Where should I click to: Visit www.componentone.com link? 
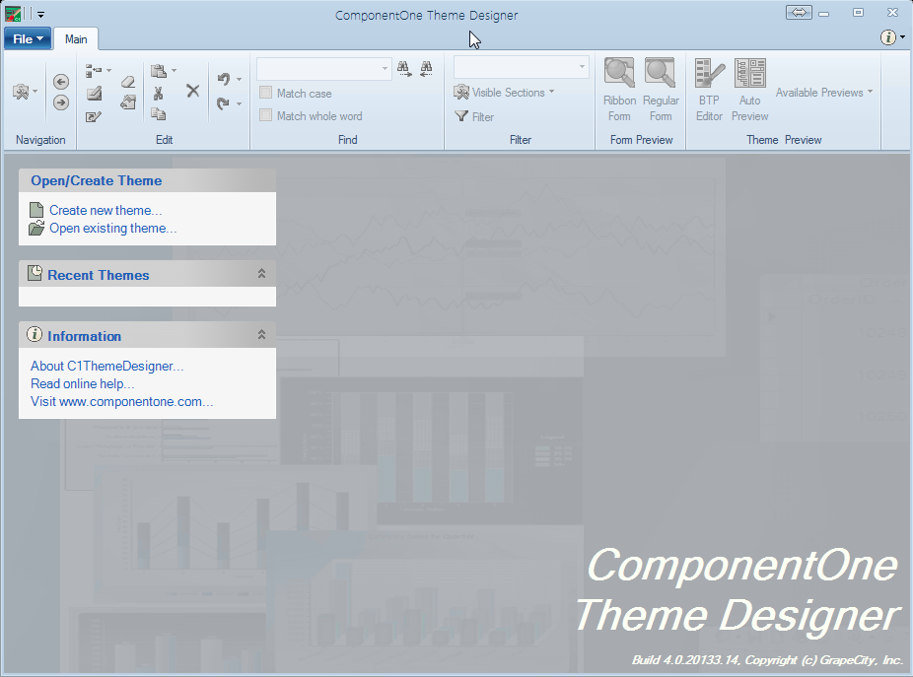pyautogui.click(x=121, y=402)
